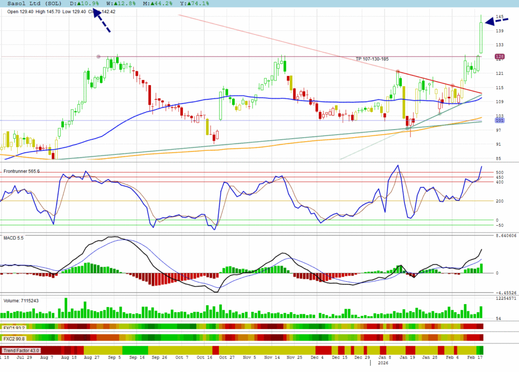Click the Sasol Ltd (SOL) chart title

coord(31,4)
